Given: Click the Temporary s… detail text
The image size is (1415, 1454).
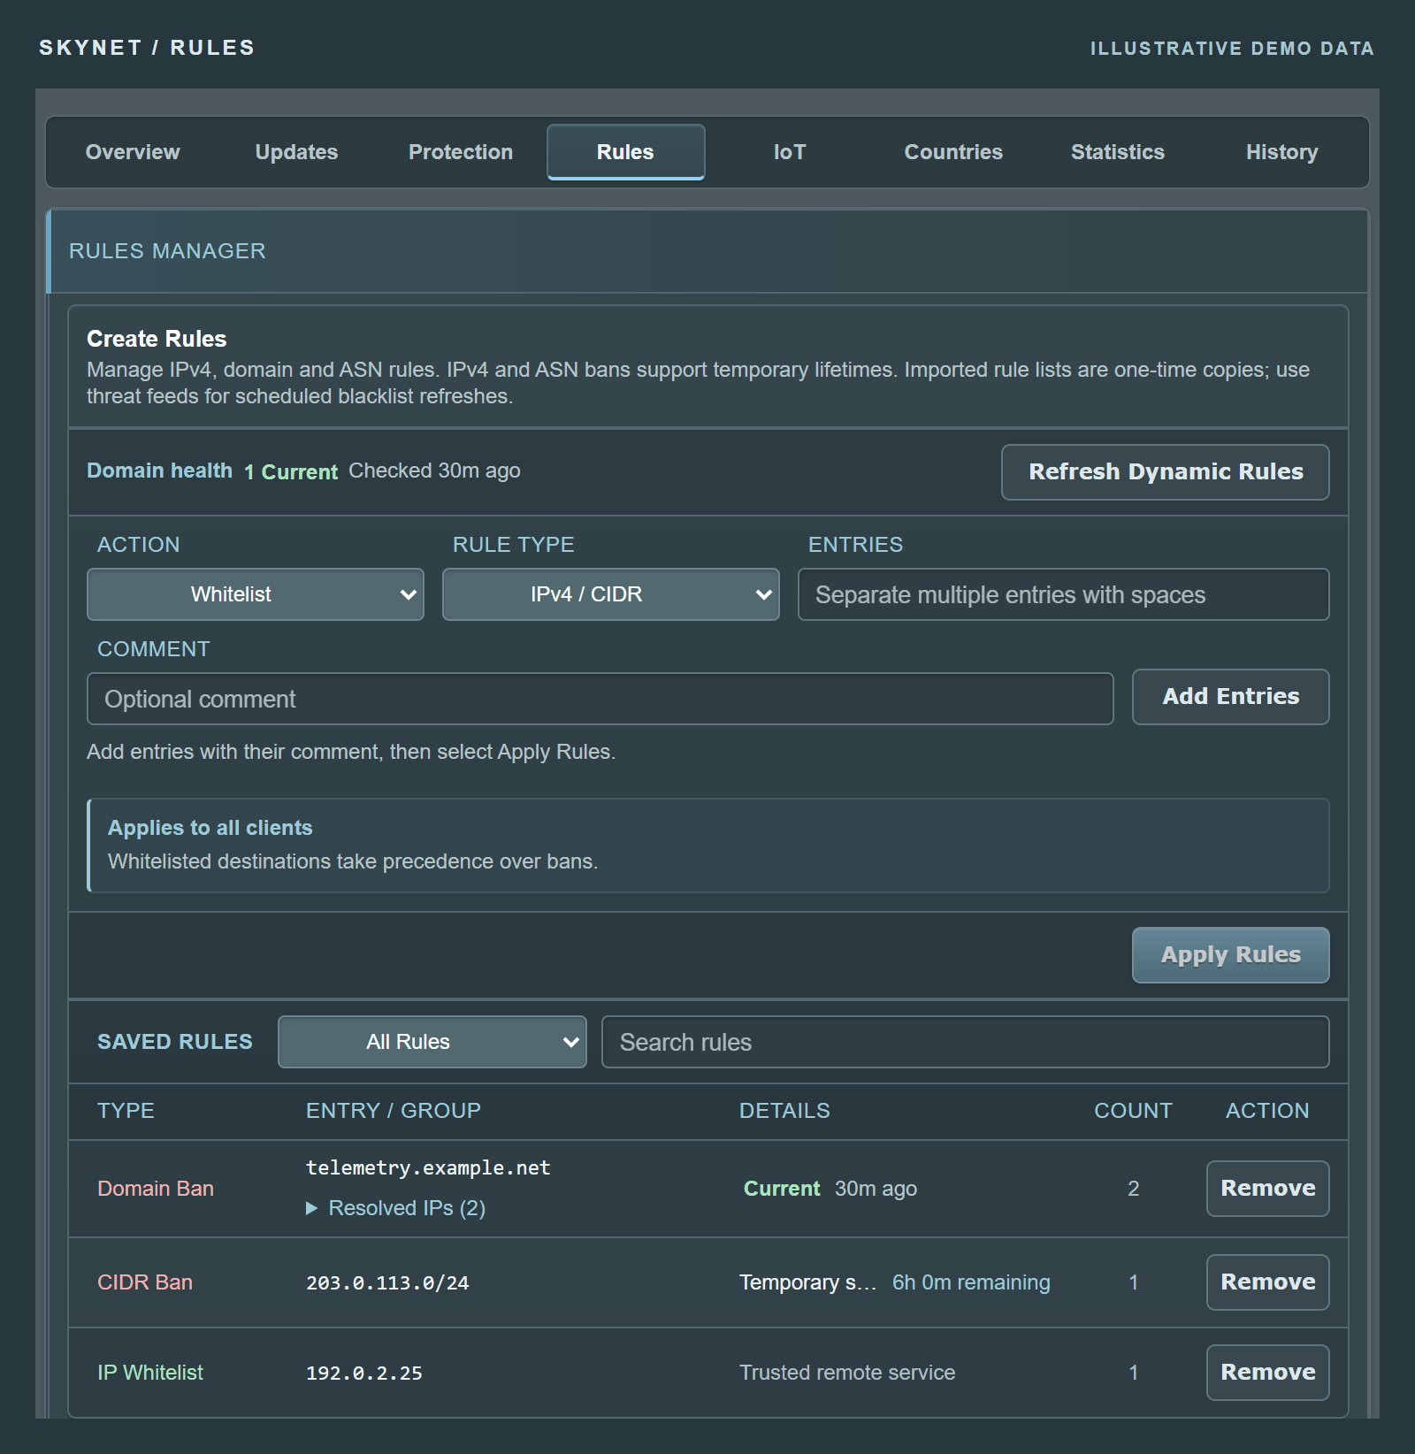Looking at the screenshot, I should click(808, 1282).
